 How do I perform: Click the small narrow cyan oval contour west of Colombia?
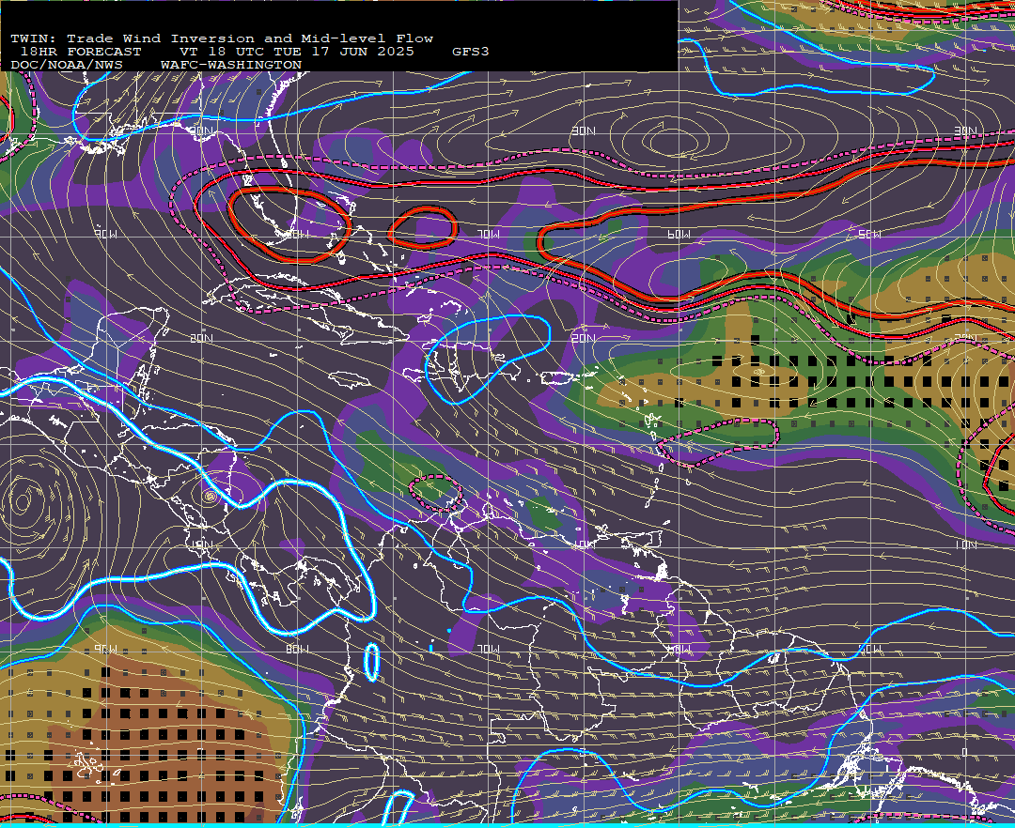371,662
